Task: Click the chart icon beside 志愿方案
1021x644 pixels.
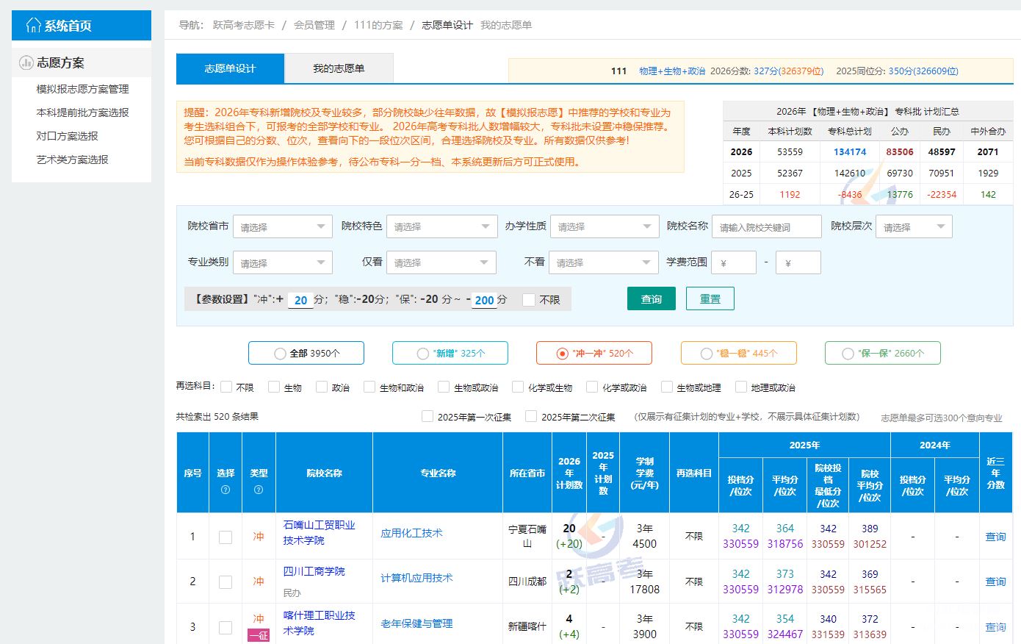Action: click(x=26, y=62)
